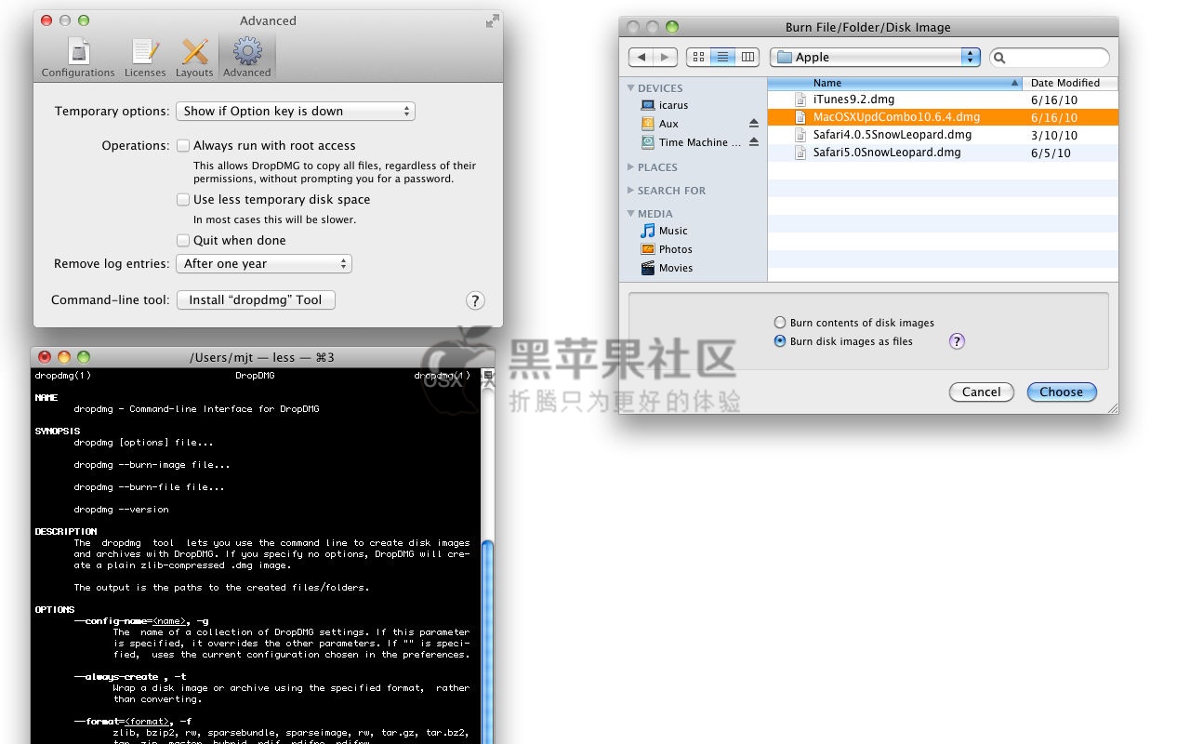Toggle Quit when done checkbox

coord(183,240)
